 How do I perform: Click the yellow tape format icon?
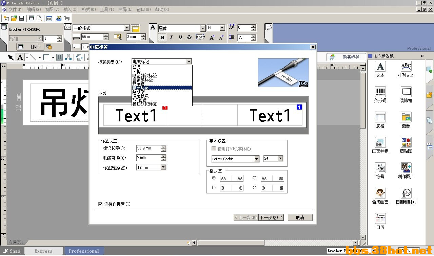pos(136,28)
